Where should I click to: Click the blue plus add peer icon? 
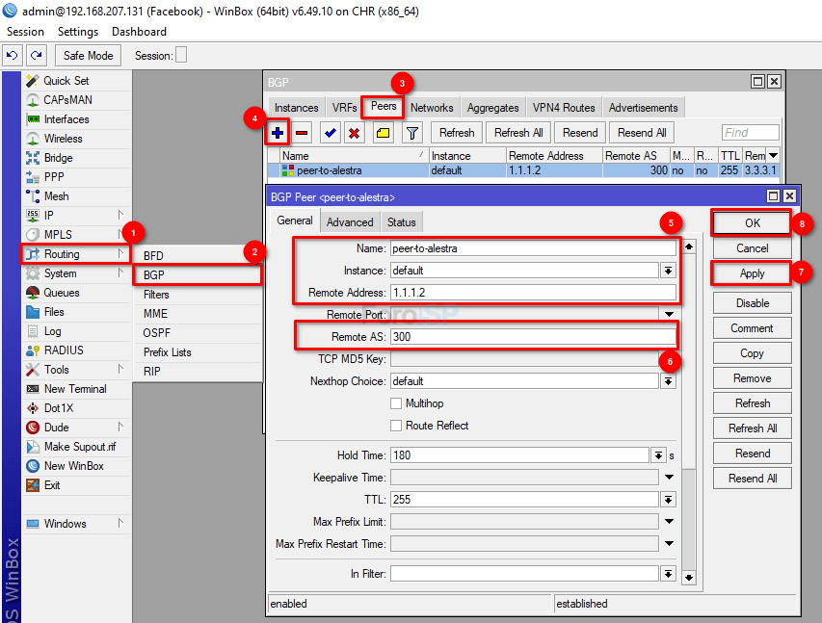point(278,133)
